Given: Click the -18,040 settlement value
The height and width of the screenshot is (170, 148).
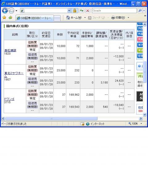Looking at the screenshot, I should 118,105.
